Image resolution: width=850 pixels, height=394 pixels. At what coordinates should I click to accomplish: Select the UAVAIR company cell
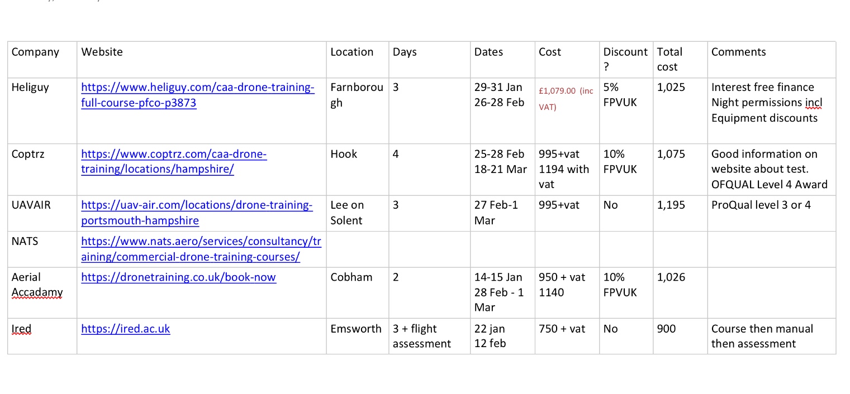(x=42, y=213)
